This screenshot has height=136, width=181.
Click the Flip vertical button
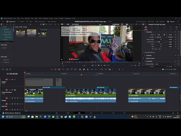click(160, 49)
